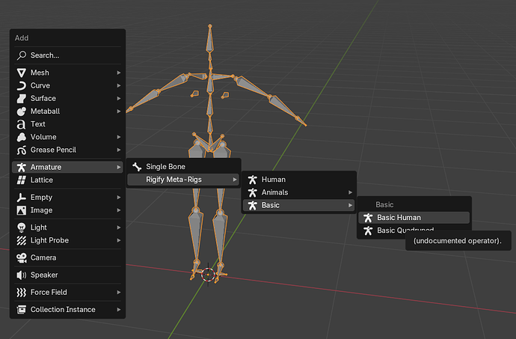The width and height of the screenshot is (516, 339).
Task: Click the Force Field icon
Action: tap(22, 292)
